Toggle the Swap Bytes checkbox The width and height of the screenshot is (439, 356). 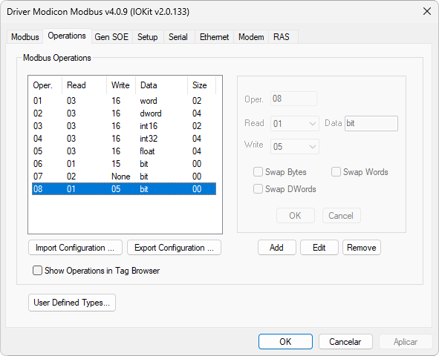pos(258,172)
